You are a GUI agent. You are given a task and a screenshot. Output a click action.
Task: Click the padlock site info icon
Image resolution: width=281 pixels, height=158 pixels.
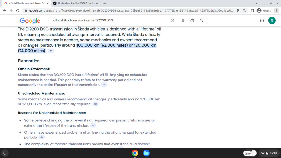click(x=26, y=11)
